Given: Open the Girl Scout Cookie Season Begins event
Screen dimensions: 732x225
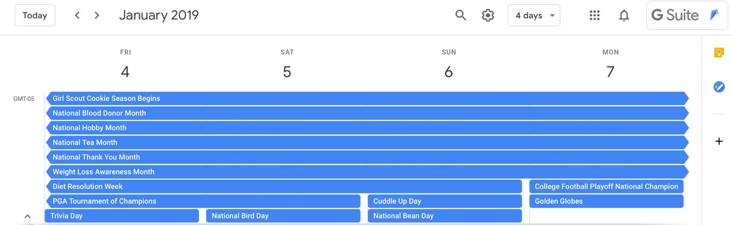Looking at the screenshot, I should 367,99.
